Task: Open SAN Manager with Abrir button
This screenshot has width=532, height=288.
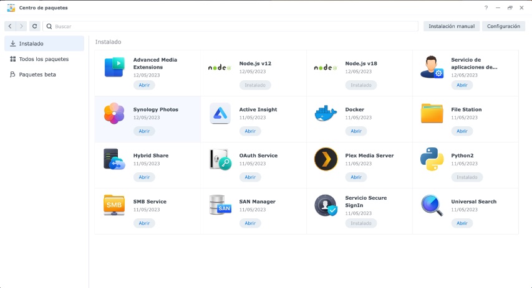Action: click(x=250, y=223)
